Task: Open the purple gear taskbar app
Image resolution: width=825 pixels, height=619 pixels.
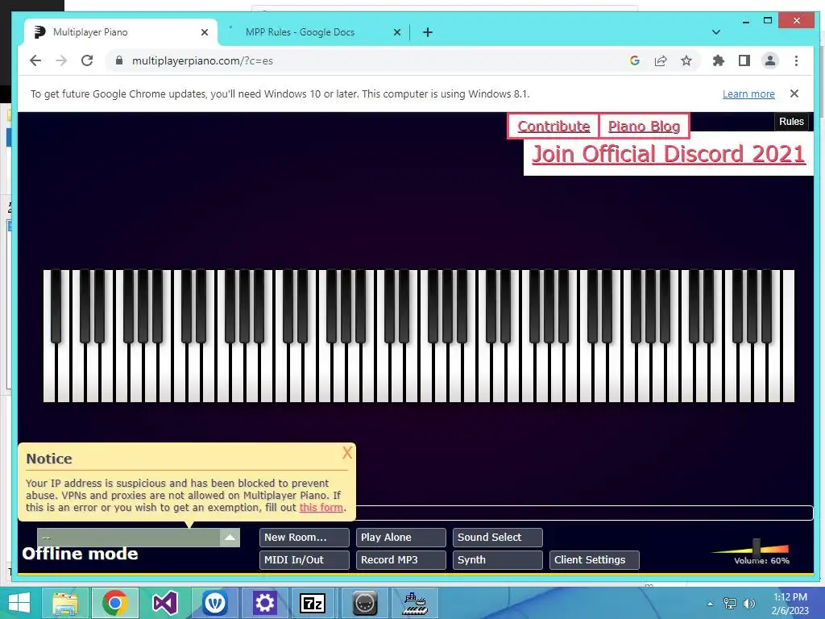Action: 264,603
